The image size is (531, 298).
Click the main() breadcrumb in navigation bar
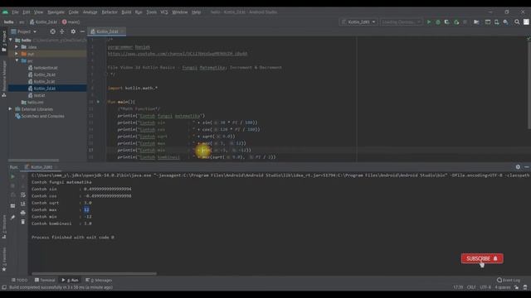[71, 22]
